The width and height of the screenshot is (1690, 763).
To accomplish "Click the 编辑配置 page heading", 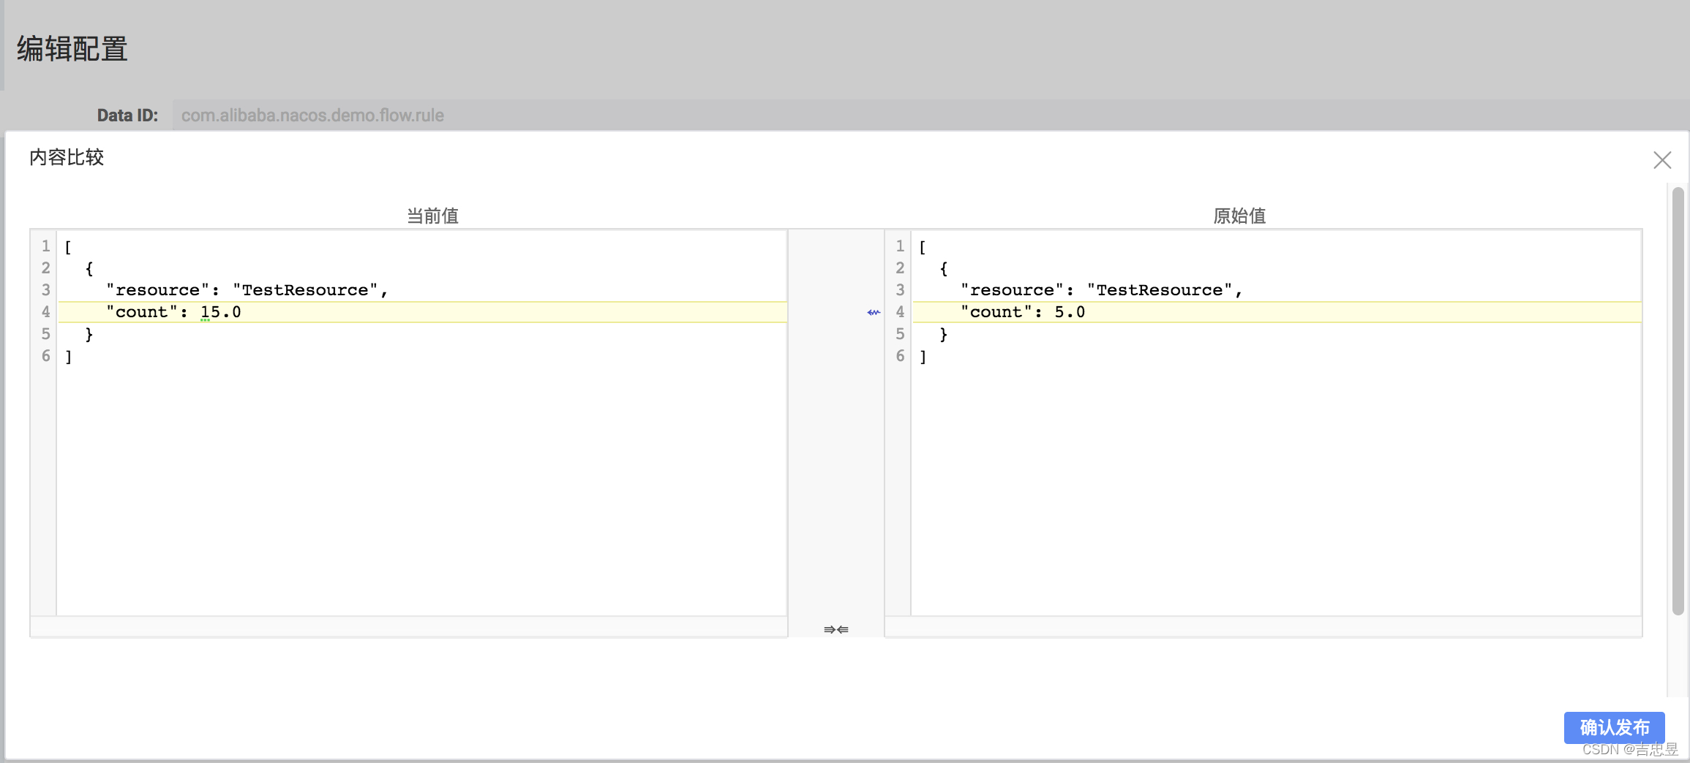I will (x=72, y=49).
